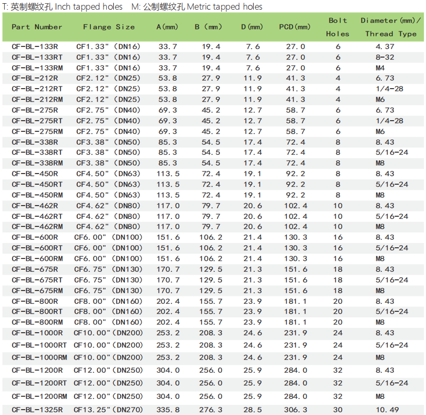426x415 pixels.
Task: Click part number CF-BL-800RM
Action: point(37,322)
